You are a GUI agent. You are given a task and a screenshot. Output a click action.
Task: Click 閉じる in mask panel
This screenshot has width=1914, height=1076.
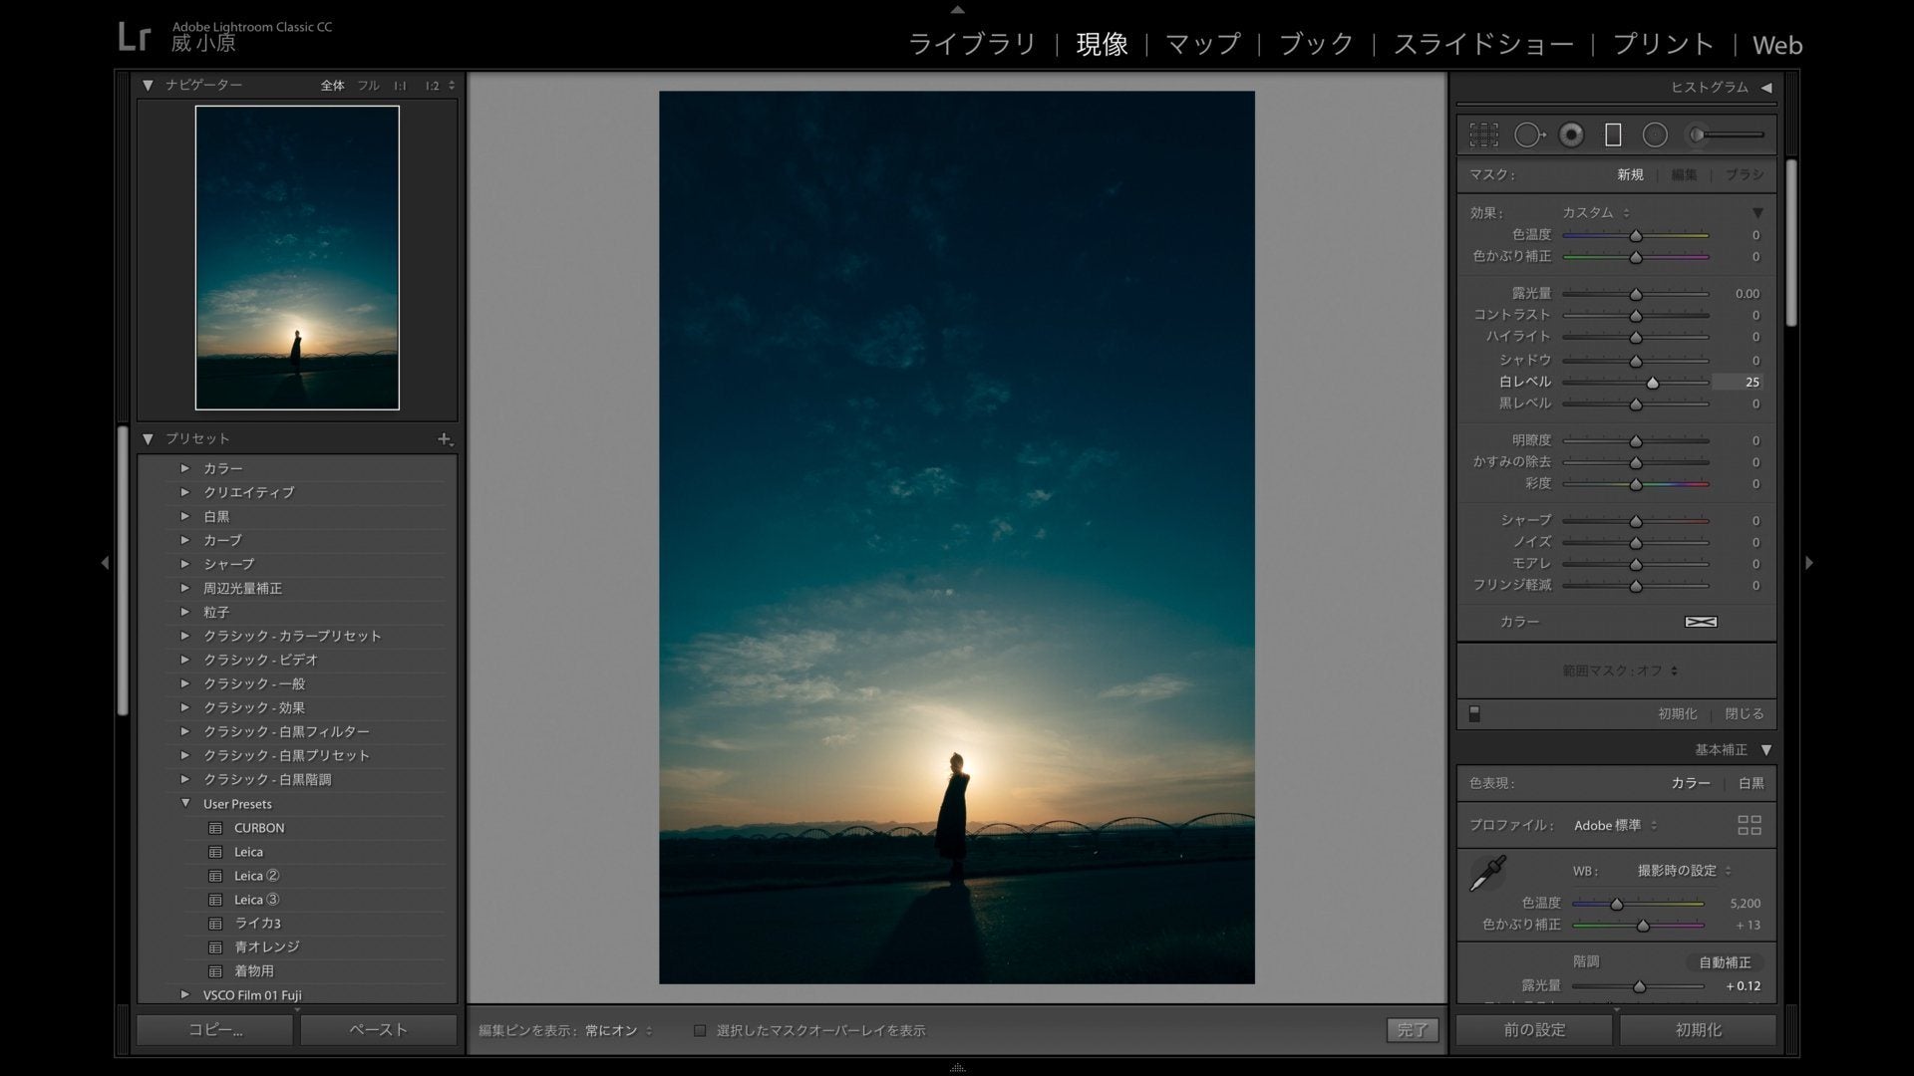pos(1745,714)
